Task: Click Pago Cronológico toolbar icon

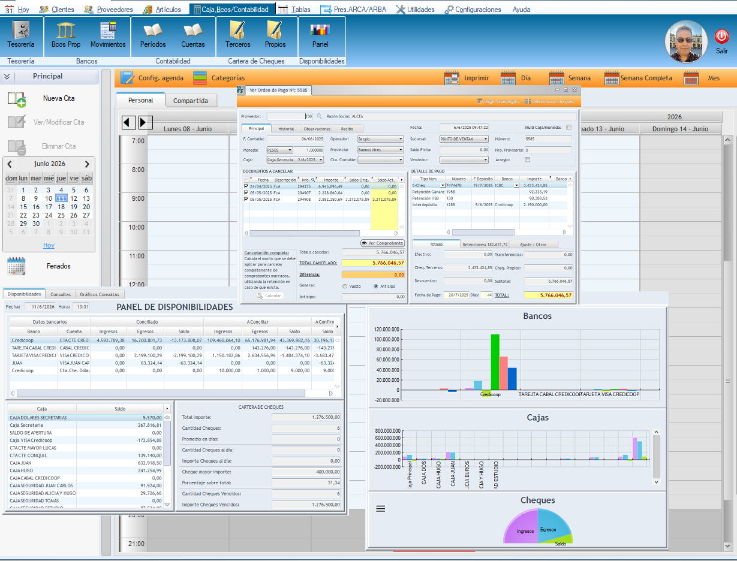Action: coord(480,101)
